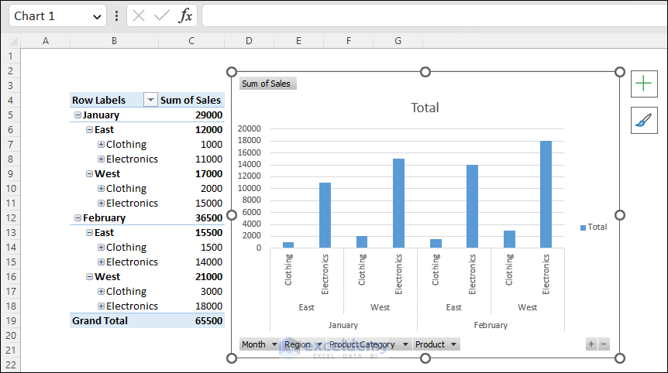Image resolution: width=668 pixels, height=373 pixels.
Task: Click the 20000 vertical axis label
Action: coord(250,128)
